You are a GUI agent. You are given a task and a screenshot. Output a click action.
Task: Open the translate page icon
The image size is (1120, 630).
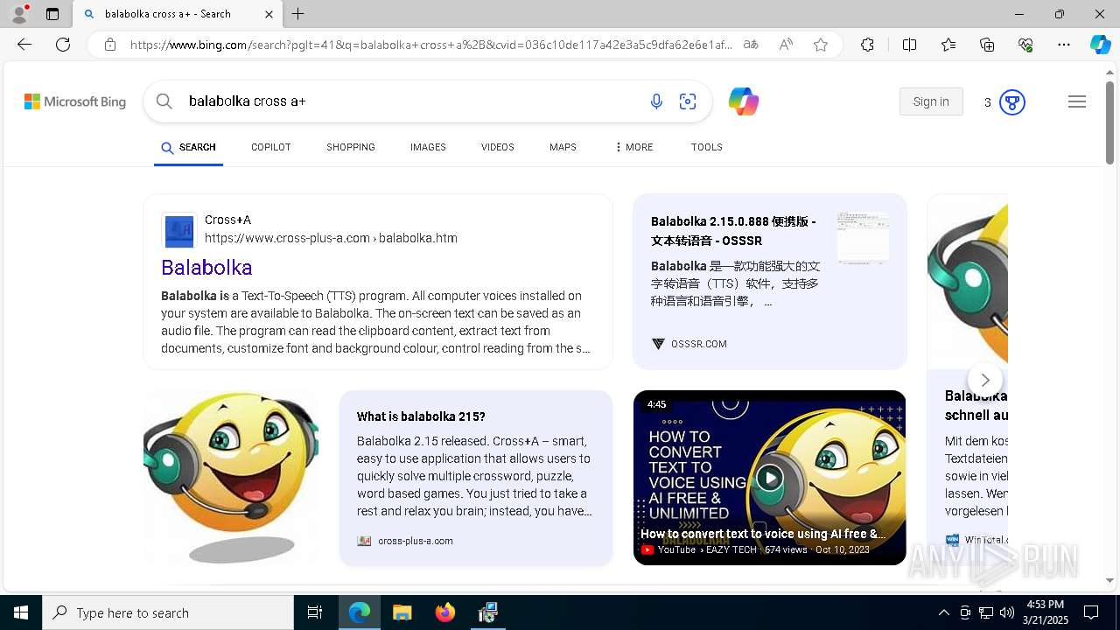[751, 45]
